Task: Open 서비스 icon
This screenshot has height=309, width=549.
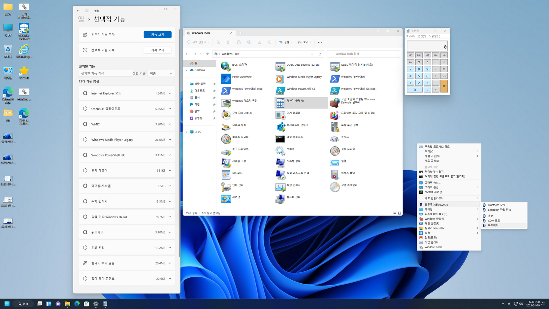Action: pyautogui.click(x=280, y=151)
